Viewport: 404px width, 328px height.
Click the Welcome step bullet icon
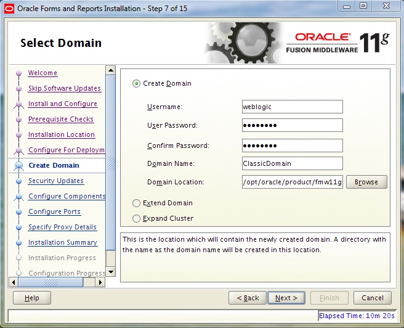pos(18,73)
